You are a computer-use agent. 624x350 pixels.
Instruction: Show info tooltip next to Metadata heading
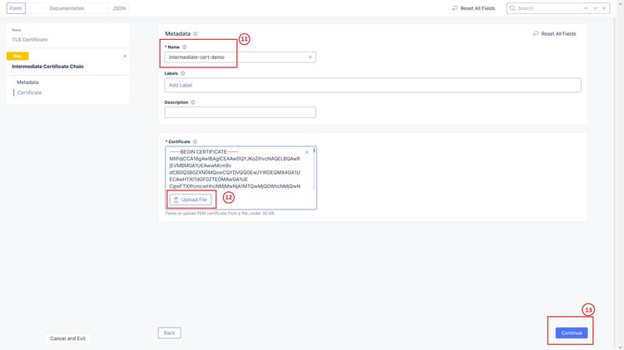click(196, 34)
